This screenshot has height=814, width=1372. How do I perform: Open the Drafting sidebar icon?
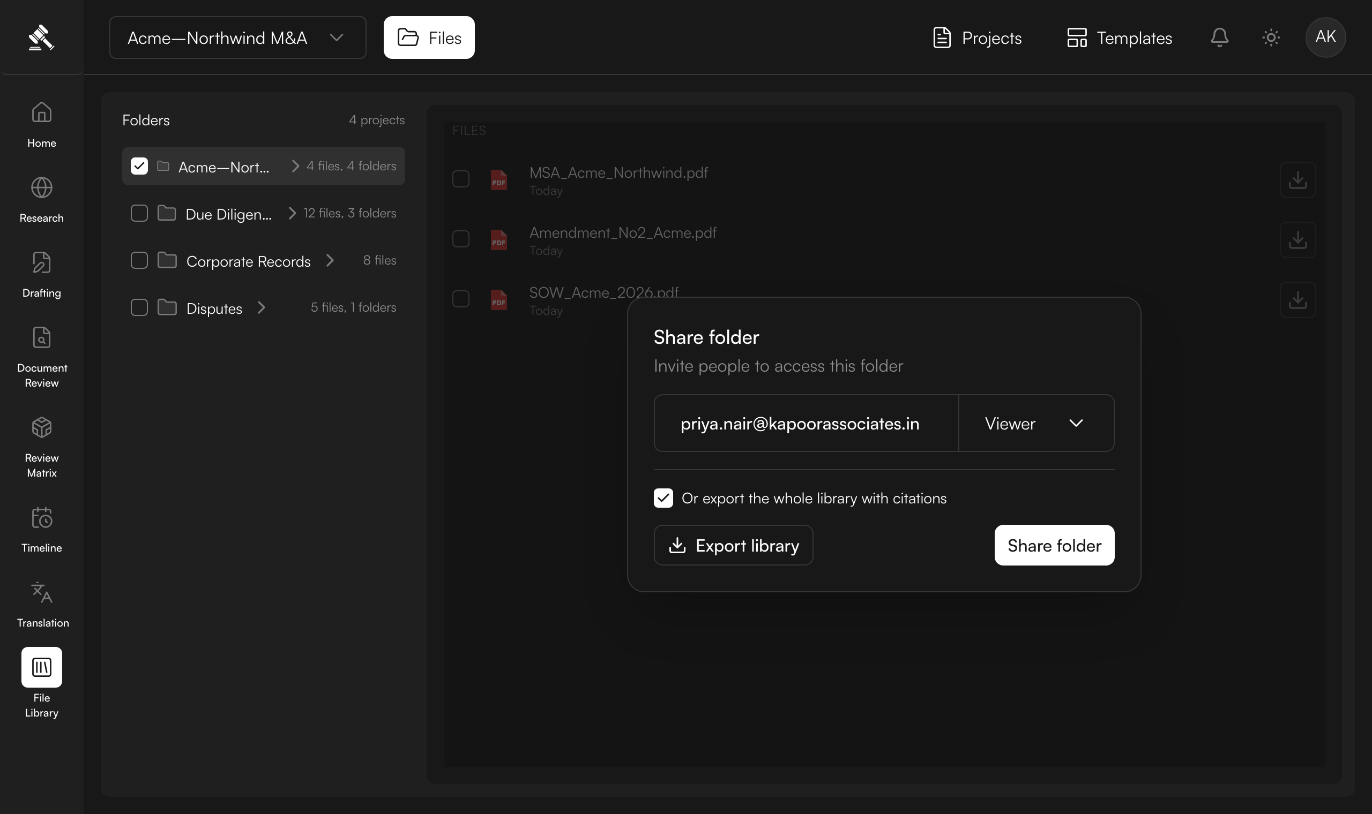(42, 262)
